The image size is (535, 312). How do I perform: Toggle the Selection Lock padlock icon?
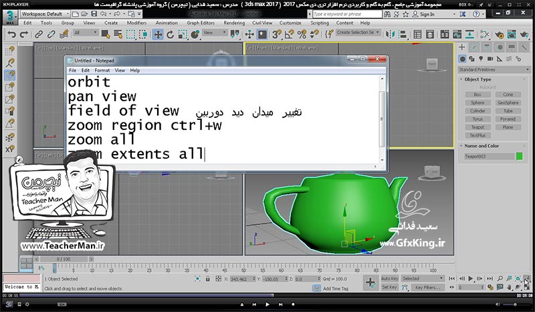coord(207,279)
